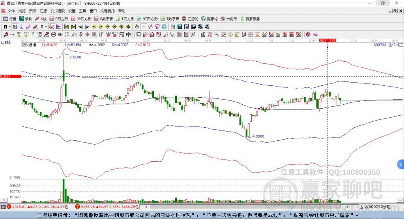Select the red pen drawing tool
Image resolution: width=404 pixels, height=219 pixels.
pyautogui.click(x=6, y=34)
